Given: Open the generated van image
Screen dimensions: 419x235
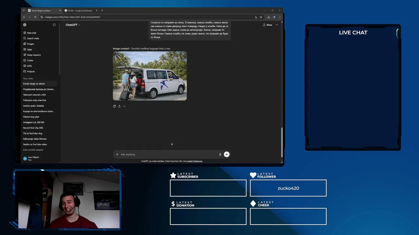Looking at the screenshot, I should pyautogui.click(x=150, y=76).
